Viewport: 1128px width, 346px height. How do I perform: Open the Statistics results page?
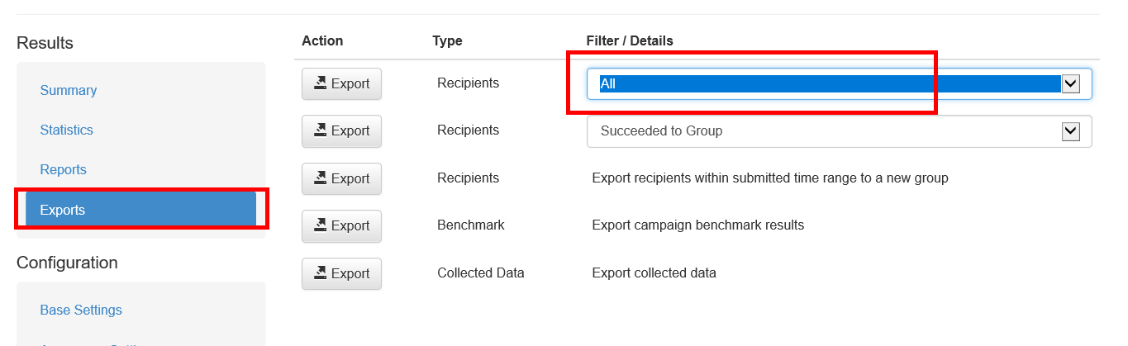tap(66, 130)
